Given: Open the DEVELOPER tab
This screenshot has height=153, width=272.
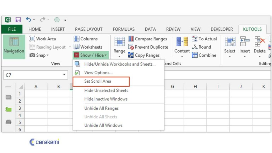Looking at the screenshot, I should [222, 29].
